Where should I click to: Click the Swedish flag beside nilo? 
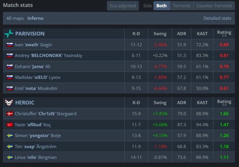tap(10, 157)
